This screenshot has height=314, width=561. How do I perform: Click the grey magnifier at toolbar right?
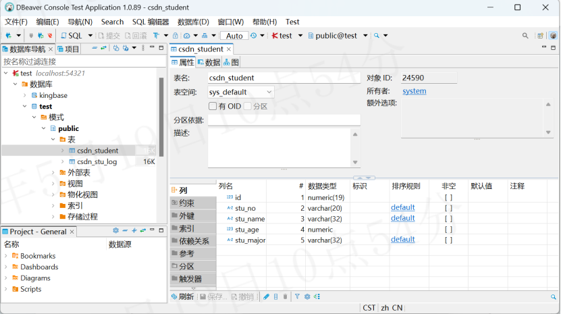[525, 35]
